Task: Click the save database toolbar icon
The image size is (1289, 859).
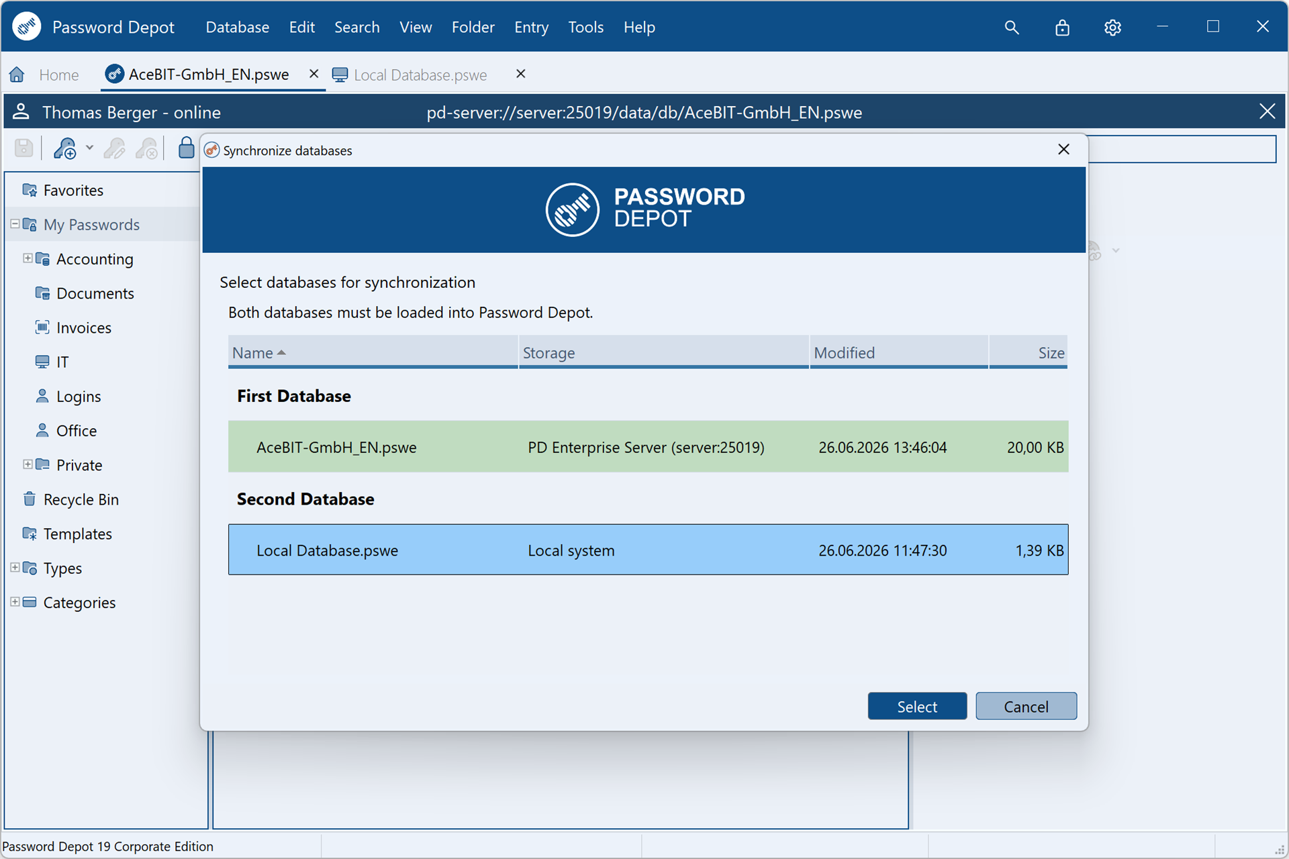Action: pos(24,148)
